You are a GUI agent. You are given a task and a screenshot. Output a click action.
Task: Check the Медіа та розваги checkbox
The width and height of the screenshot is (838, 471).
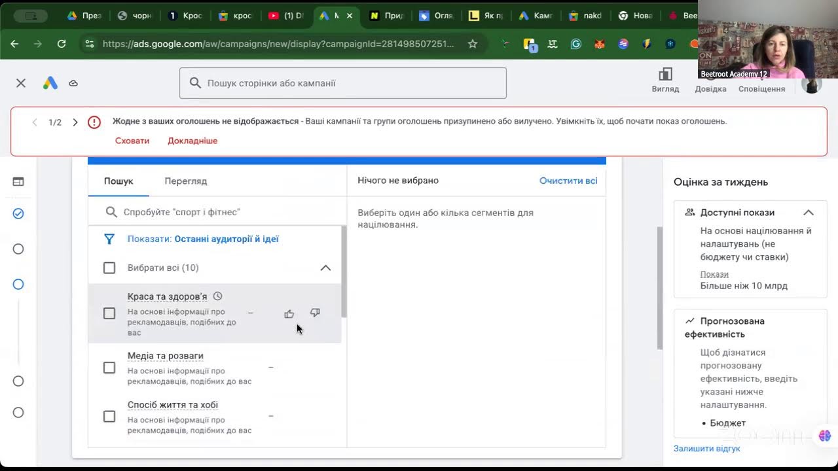tap(109, 368)
